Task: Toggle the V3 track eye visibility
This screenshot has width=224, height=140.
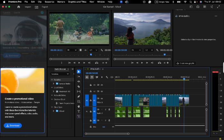Action: click(x=102, y=85)
